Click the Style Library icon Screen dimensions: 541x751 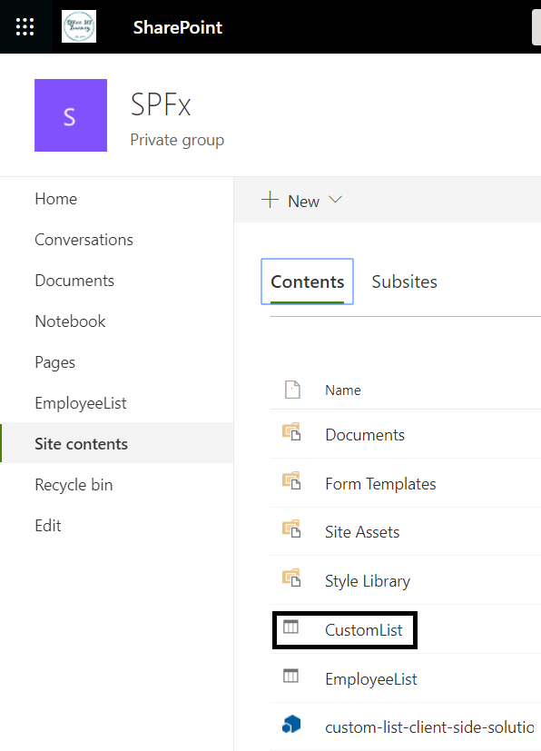click(291, 578)
